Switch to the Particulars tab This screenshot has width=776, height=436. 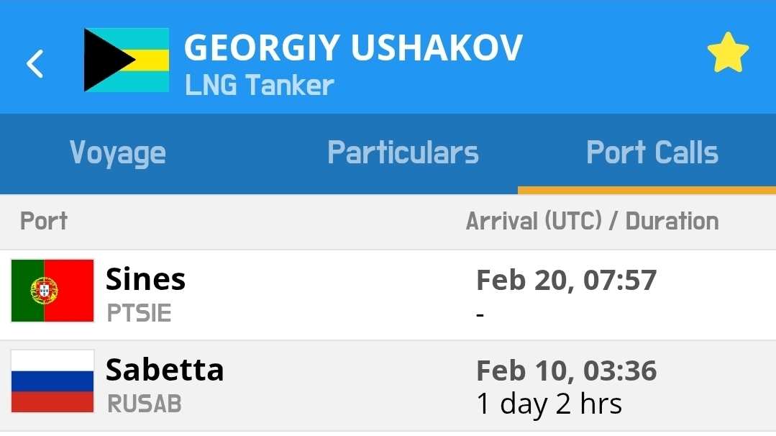[403, 153]
